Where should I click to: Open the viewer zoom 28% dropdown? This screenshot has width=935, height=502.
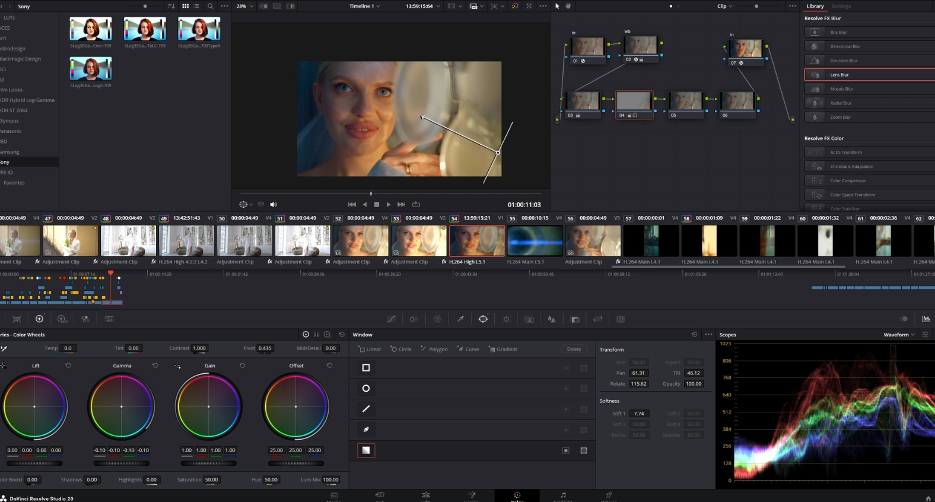(245, 6)
